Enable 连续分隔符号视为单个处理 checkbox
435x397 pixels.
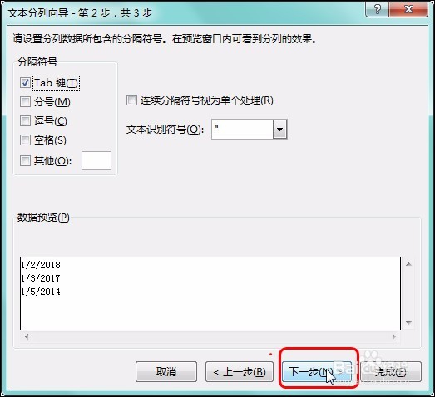tap(131, 100)
